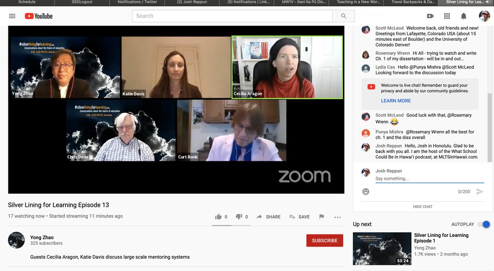Screen dimensions: 494x271
Task: Click Learn More in chat guidelines
Action: [396, 101]
